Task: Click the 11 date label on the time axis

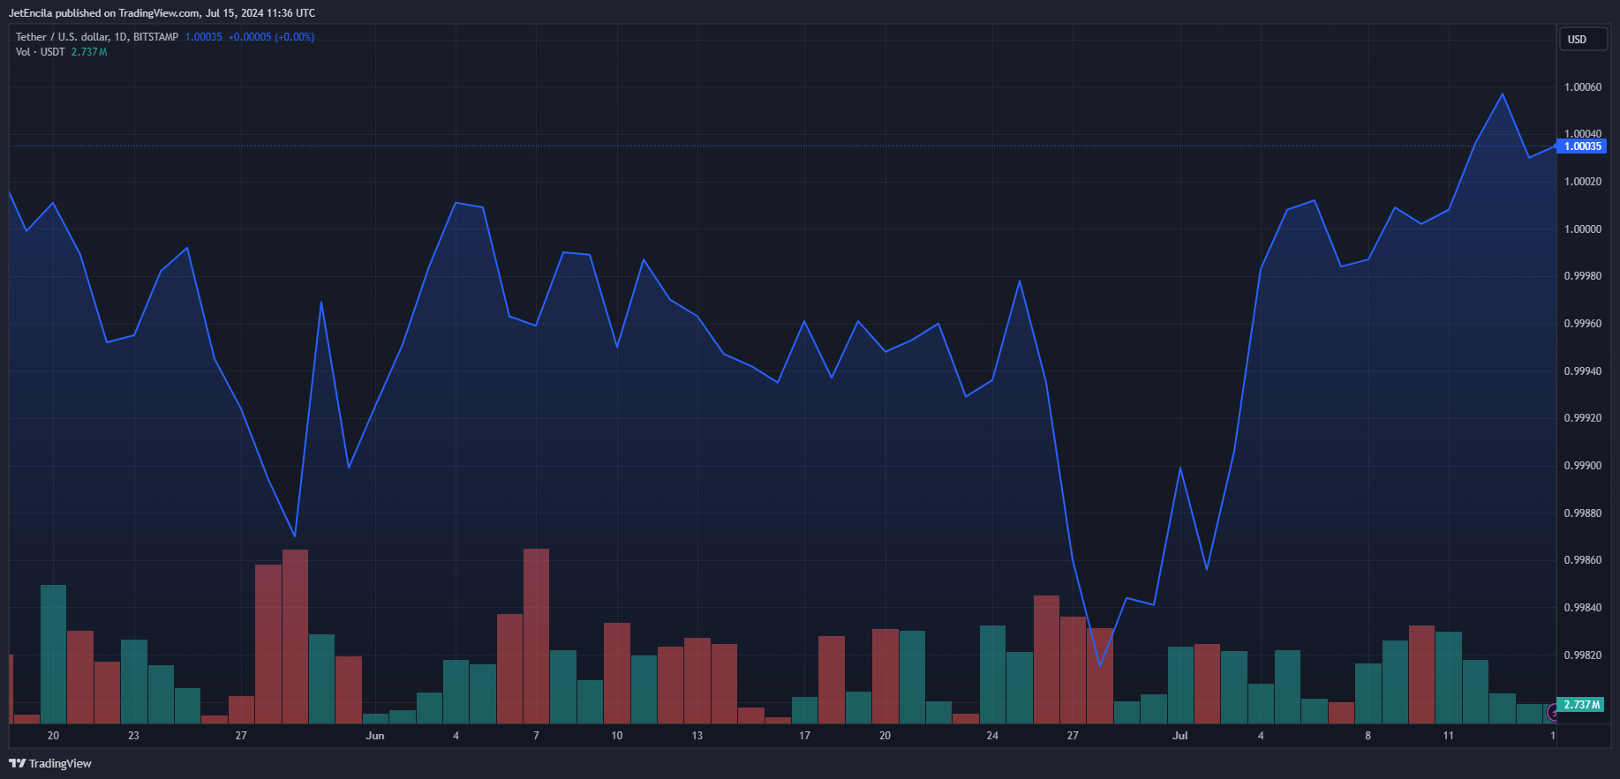Action: point(1449,736)
